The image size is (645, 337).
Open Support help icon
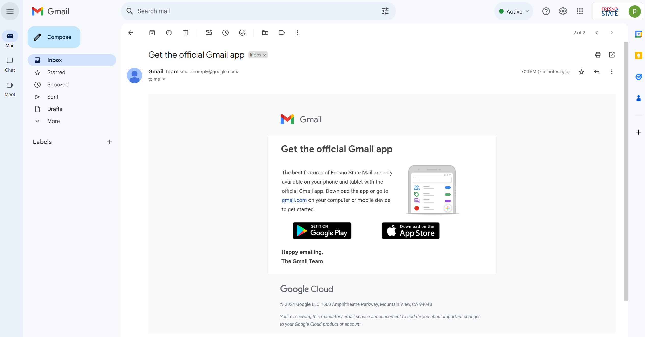point(546,11)
